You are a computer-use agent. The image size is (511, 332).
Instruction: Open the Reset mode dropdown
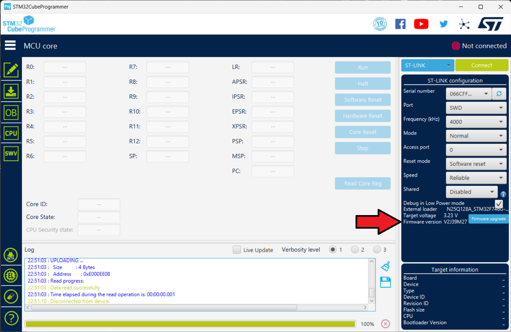tap(476, 164)
